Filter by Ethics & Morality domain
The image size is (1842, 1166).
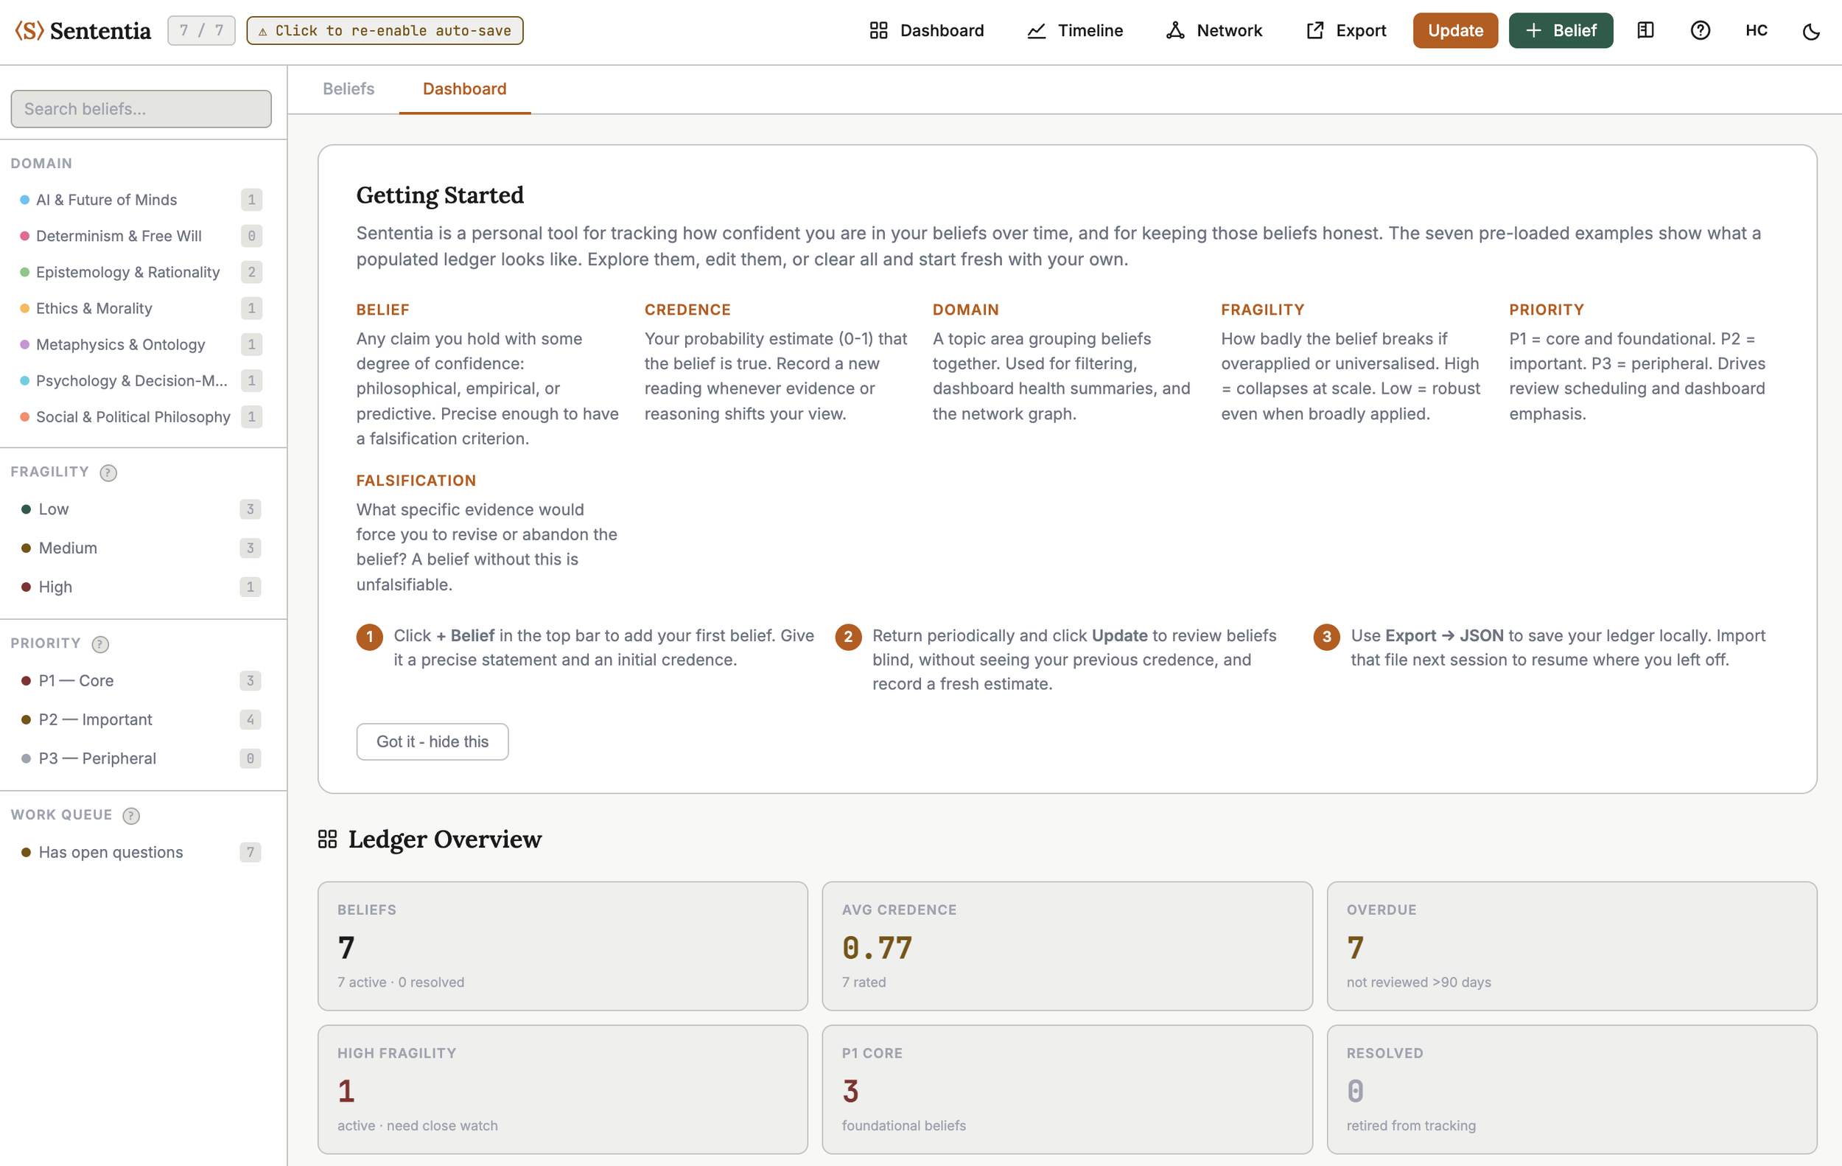tap(141, 307)
